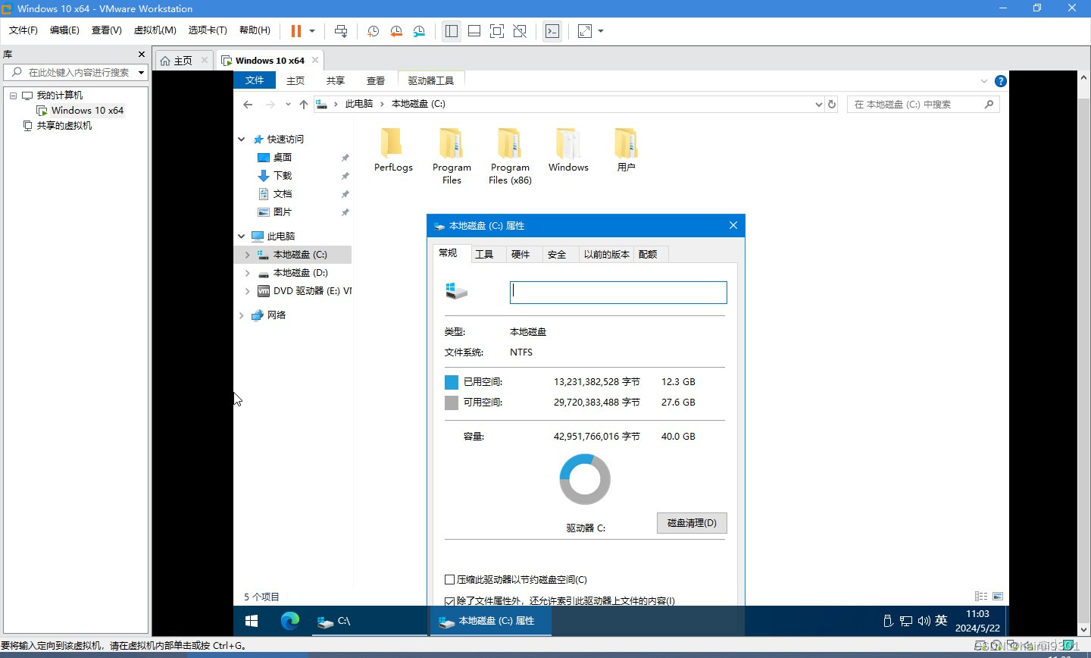Refresh the Explorer folder view
This screenshot has width=1091, height=658.
pyautogui.click(x=832, y=105)
